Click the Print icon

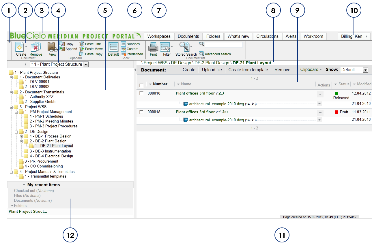point(153,47)
